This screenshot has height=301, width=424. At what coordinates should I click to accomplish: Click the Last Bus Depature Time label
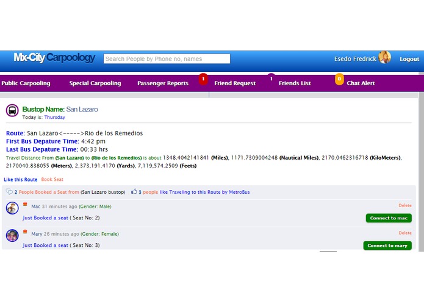[42, 149]
